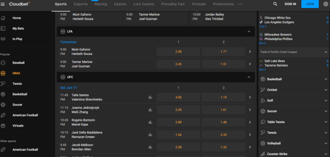Open more markets arrow for Taila Santos fight

tap(250, 97)
